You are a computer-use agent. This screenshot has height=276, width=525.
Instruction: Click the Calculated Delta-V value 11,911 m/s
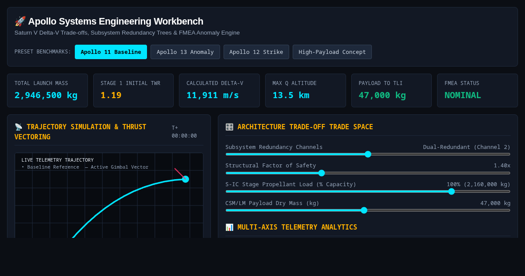pos(213,95)
